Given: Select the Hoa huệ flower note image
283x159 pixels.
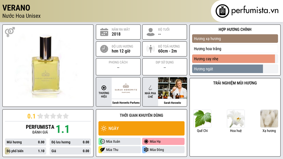Looking at the screenshot, I should pos(236,119).
